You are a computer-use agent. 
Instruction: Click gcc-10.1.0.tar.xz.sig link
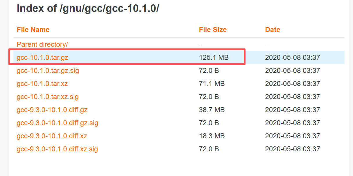coord(48,97)
